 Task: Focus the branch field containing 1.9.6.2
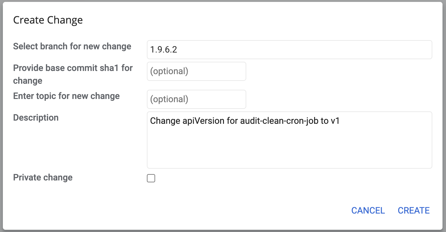tap(289, 50)
